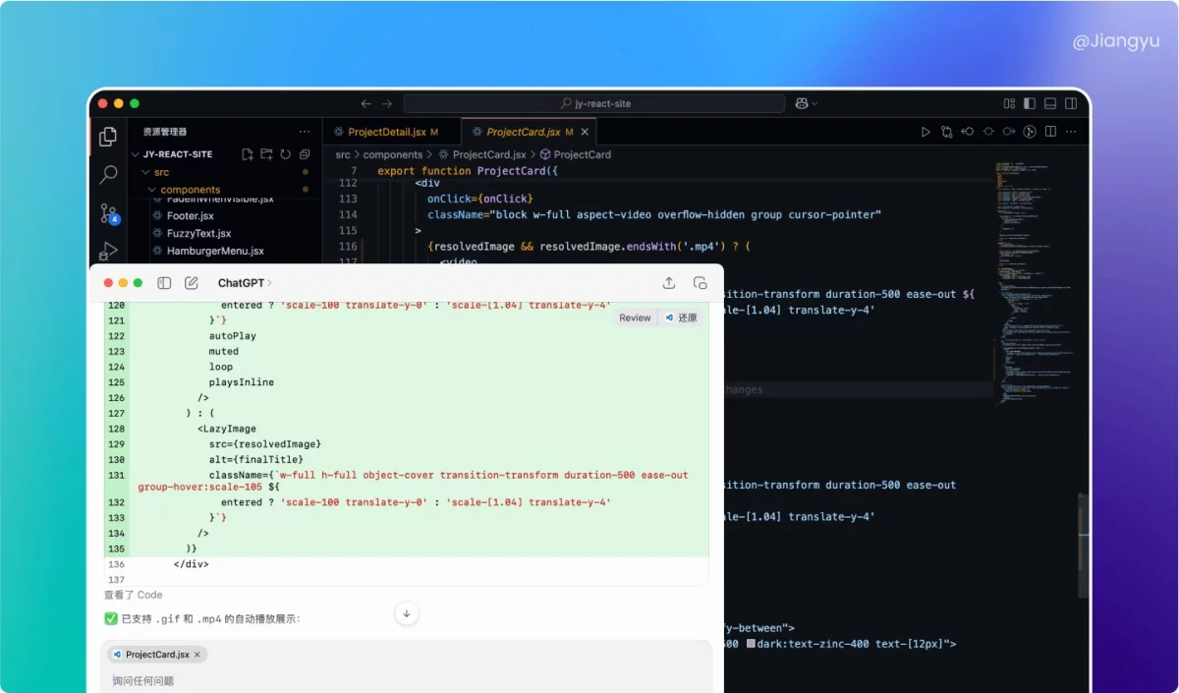Click the Run triangle in editor toolbar

point(925,132)
